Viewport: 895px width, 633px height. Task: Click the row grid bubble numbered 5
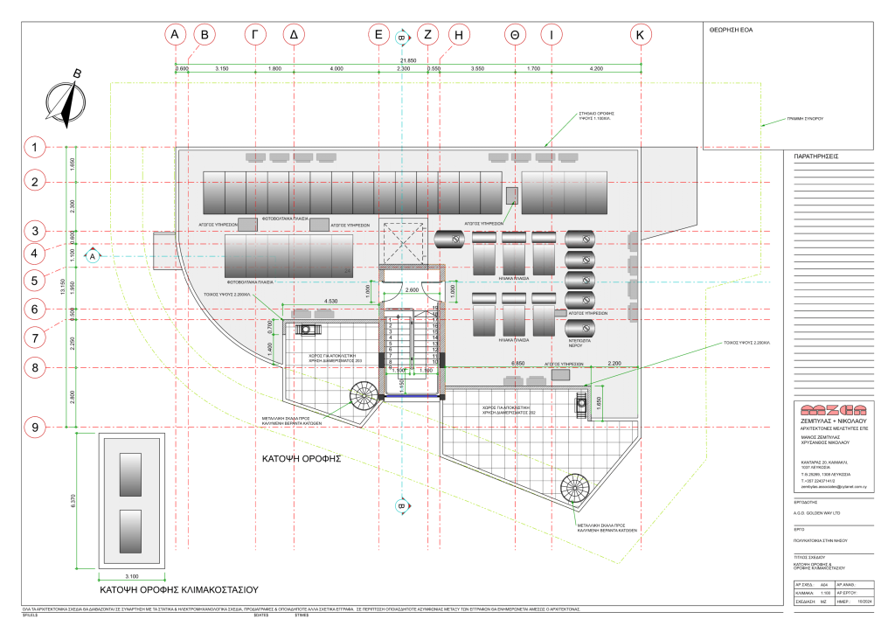tap(34, 282)
